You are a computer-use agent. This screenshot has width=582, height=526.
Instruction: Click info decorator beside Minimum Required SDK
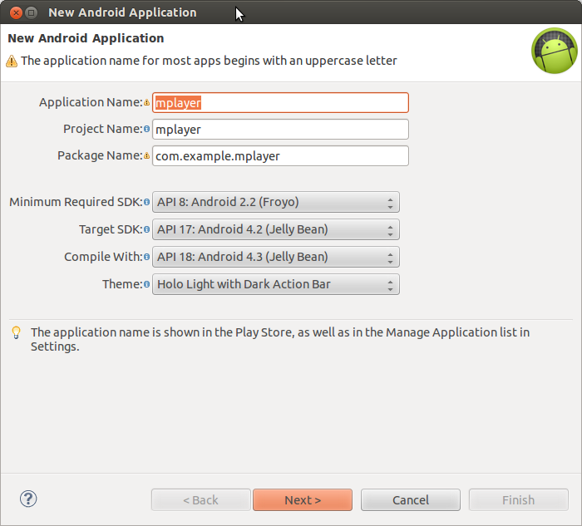click(x=147, y=202)
